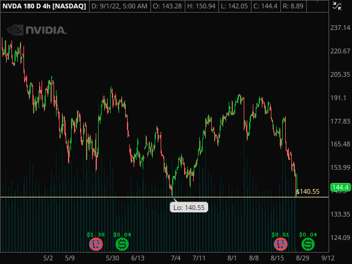Viewport: 352px width, 264px height.
Task: Click the Lo: 140.55 price bubble
Action: [x=189, y=208]
